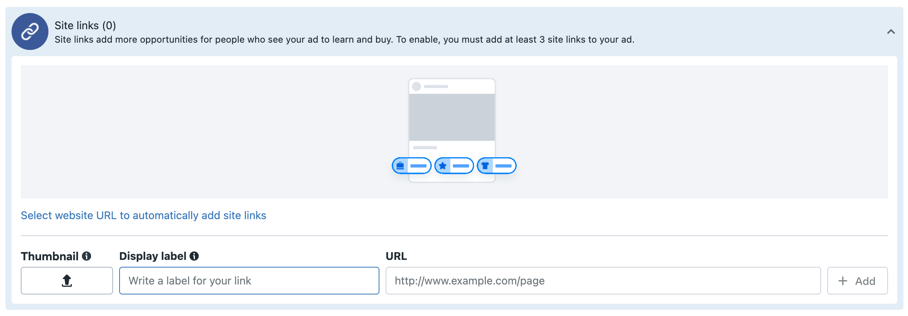
Task: Click the Display label field label
Action: [153, 256]
